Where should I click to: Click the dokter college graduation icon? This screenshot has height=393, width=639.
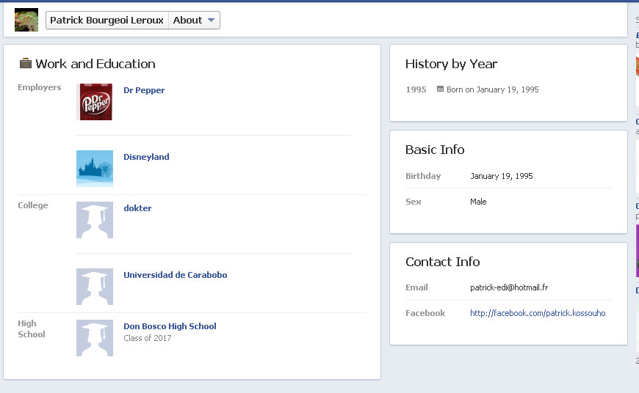(95, 220)
